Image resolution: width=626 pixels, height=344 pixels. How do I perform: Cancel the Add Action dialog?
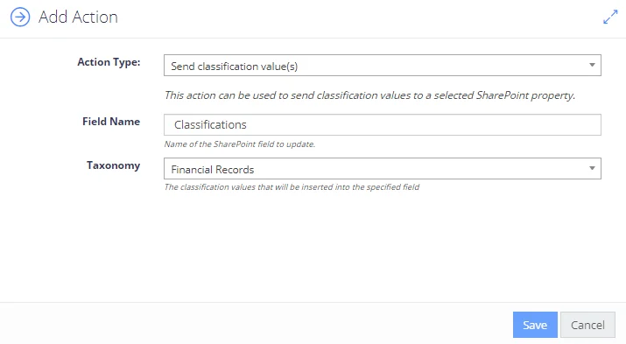tap(587, 325)
